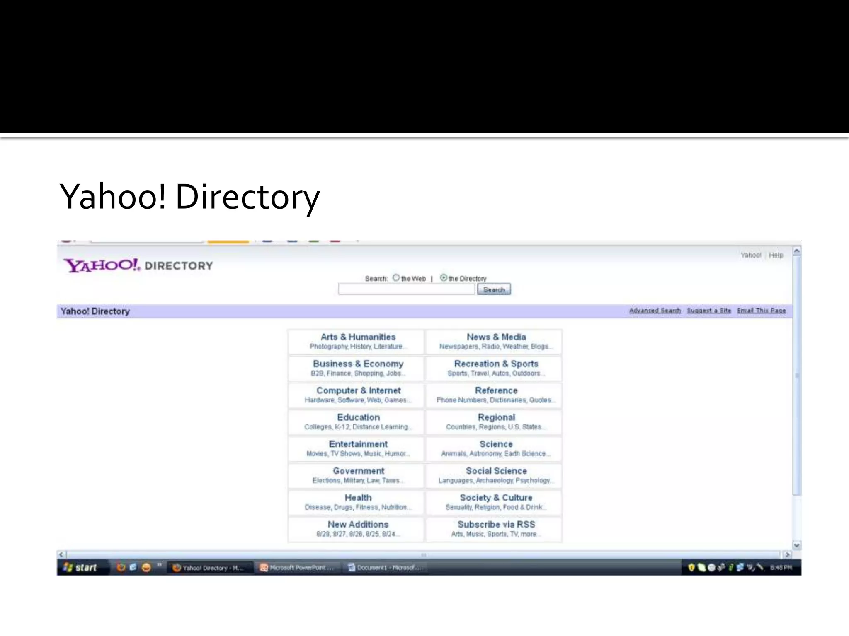This screenshot has width=849, height=636.
Task: Open the Advanced Search link
Action: tap(655, 311)
